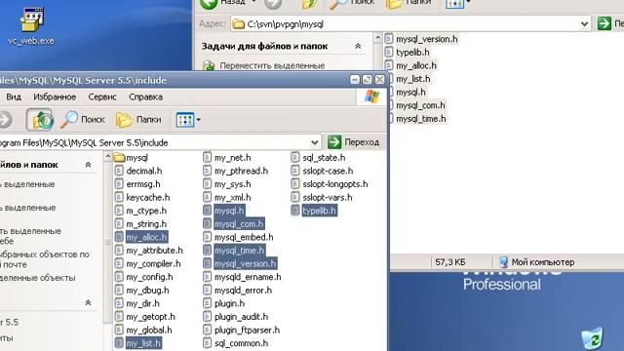
Task: Select m_ctype.h file
Action: coord(140,211)
